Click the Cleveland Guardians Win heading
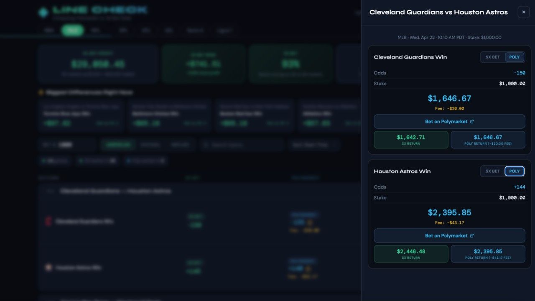 coord(410,57)
